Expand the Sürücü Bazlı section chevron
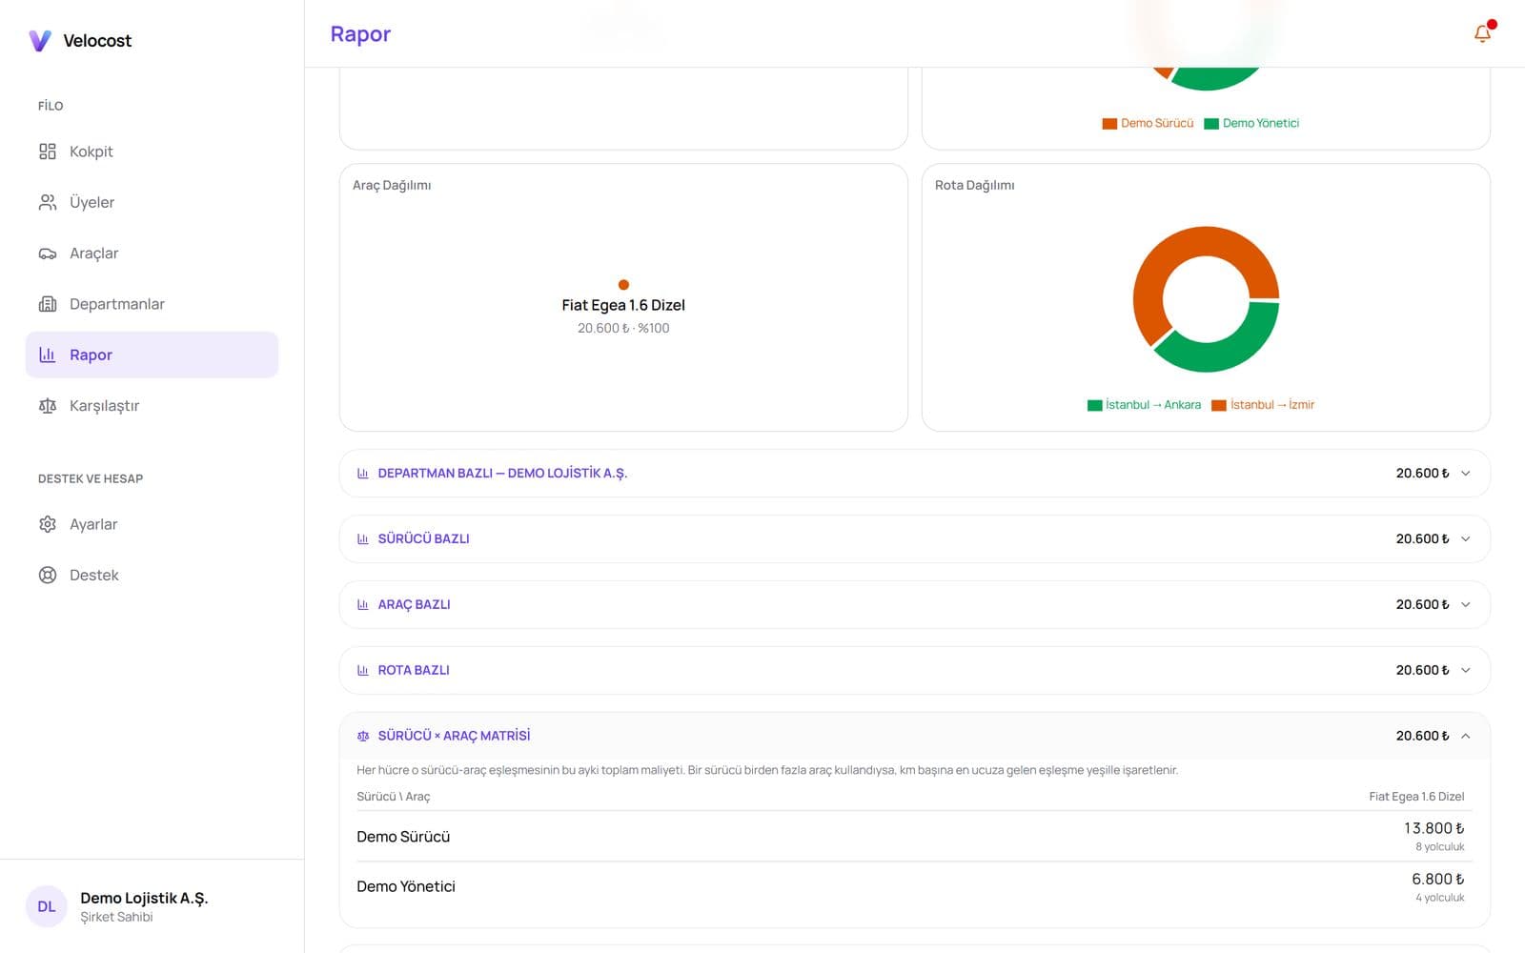The height and width of the screenshot is (953, 1525). [x=1466, y=539]
